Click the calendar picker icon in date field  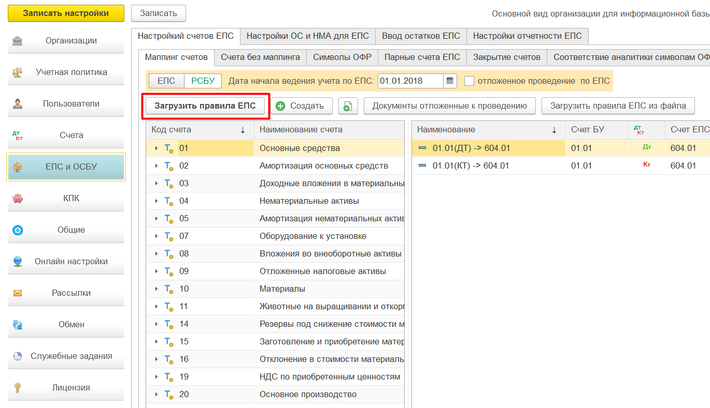tap(450, 81)
